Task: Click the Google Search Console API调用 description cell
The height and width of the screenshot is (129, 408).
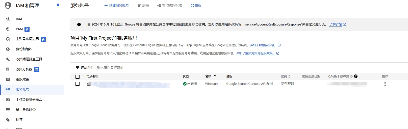Action: pos(249,84)
